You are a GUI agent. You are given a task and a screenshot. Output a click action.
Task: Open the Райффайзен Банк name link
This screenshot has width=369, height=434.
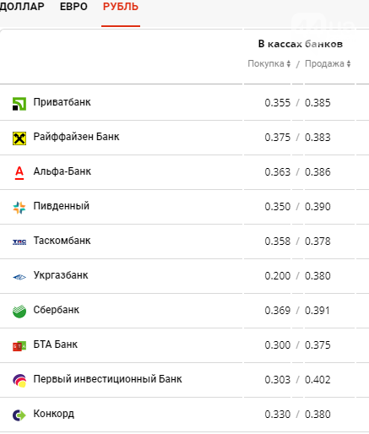[76, 137]
